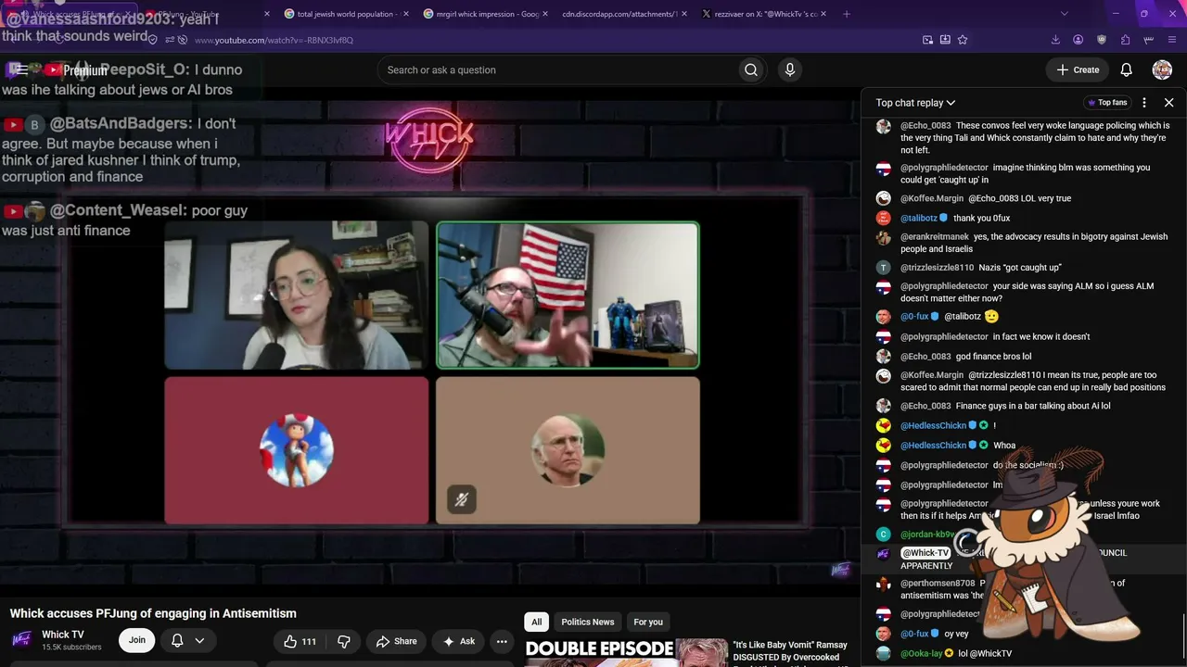
Task: Click @trizzlesizzle8110 'T' avatar in chat
Action: click(884, 268)
